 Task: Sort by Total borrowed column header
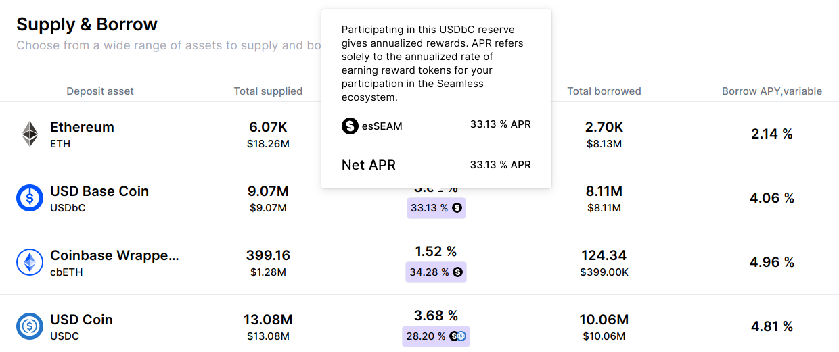[604, 91]
